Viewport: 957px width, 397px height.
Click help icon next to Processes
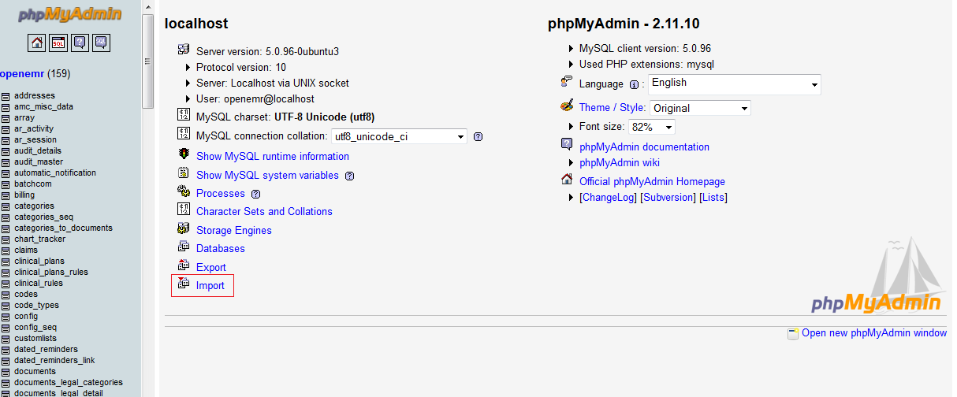click(255, 194)
